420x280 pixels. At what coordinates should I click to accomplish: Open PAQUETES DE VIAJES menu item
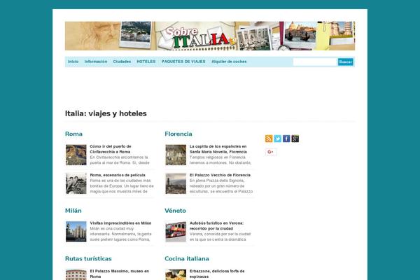coord(183,62)
